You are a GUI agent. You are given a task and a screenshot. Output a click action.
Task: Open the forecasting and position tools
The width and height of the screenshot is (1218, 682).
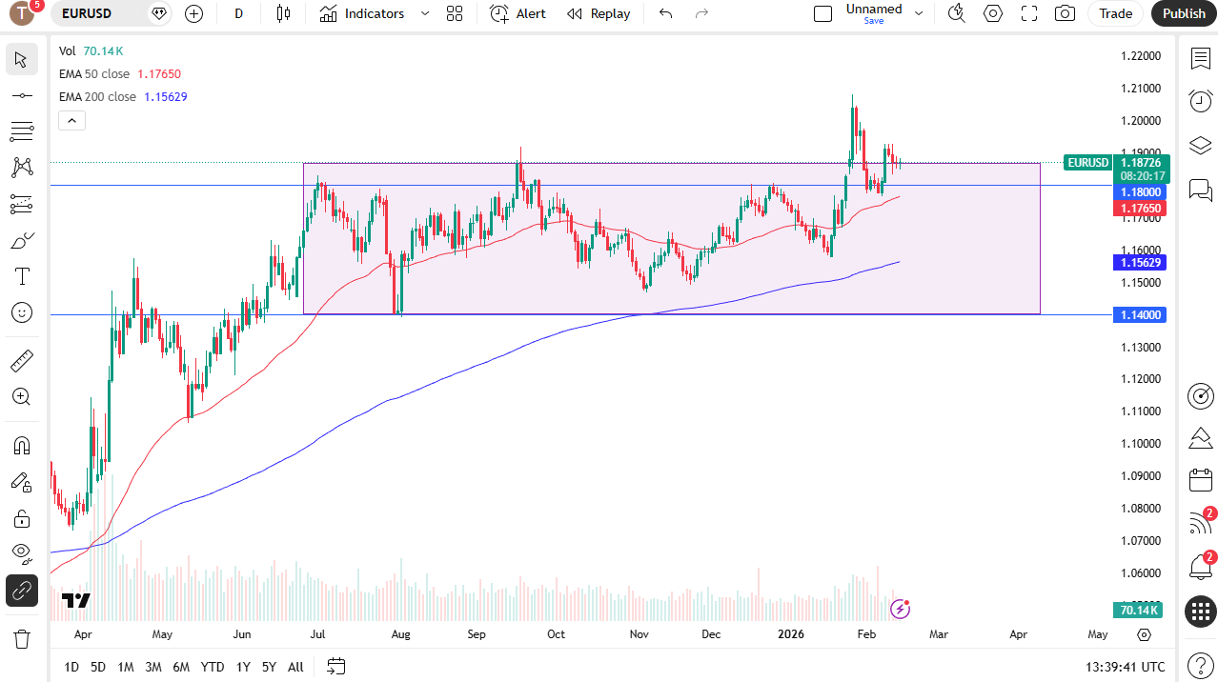point(22,204)
